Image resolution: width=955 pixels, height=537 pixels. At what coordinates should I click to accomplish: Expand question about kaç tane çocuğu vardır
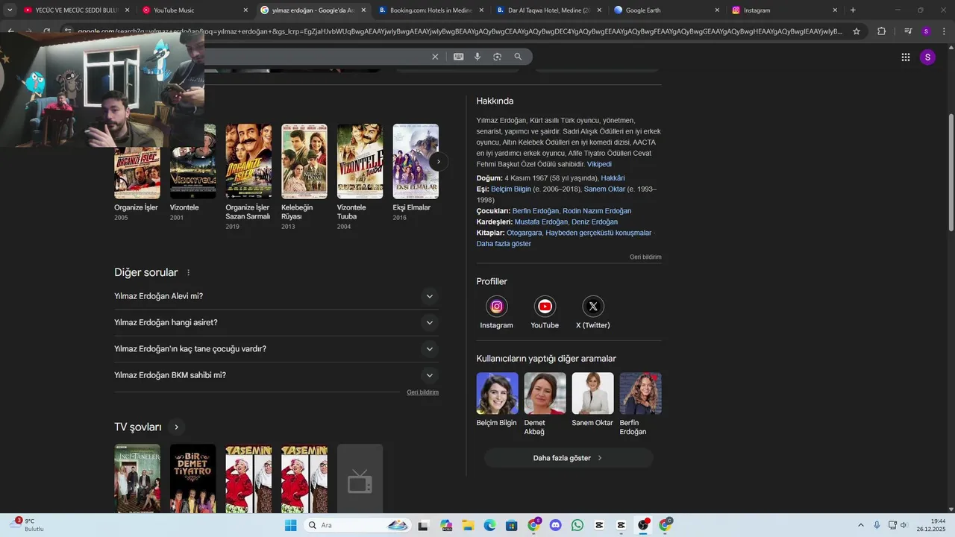click(x=276, y=349)
